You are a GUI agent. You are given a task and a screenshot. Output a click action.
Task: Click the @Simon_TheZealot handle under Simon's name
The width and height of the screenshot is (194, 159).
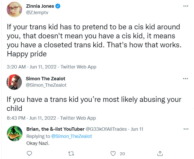[x=46, y=85]
